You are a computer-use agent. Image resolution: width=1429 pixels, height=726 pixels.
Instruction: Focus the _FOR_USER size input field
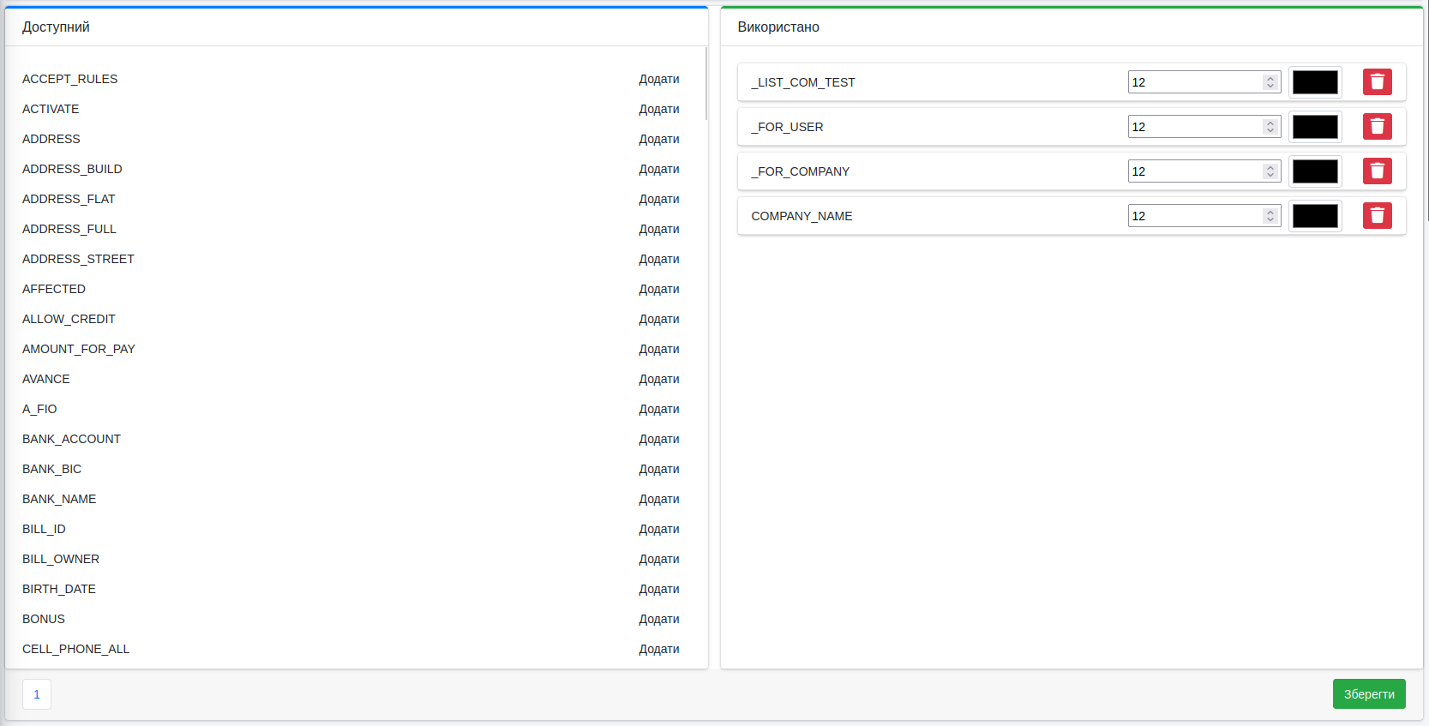[x=1194, y=127]
